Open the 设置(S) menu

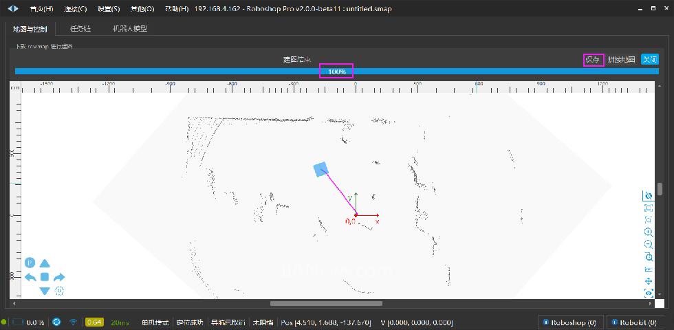(108, 9)
